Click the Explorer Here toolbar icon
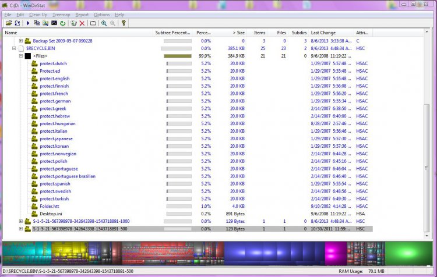 click(45, 23)
